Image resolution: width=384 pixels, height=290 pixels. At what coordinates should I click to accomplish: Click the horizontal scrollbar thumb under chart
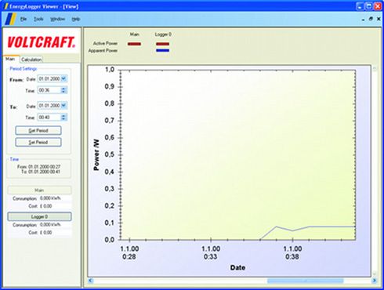point(305,281)
